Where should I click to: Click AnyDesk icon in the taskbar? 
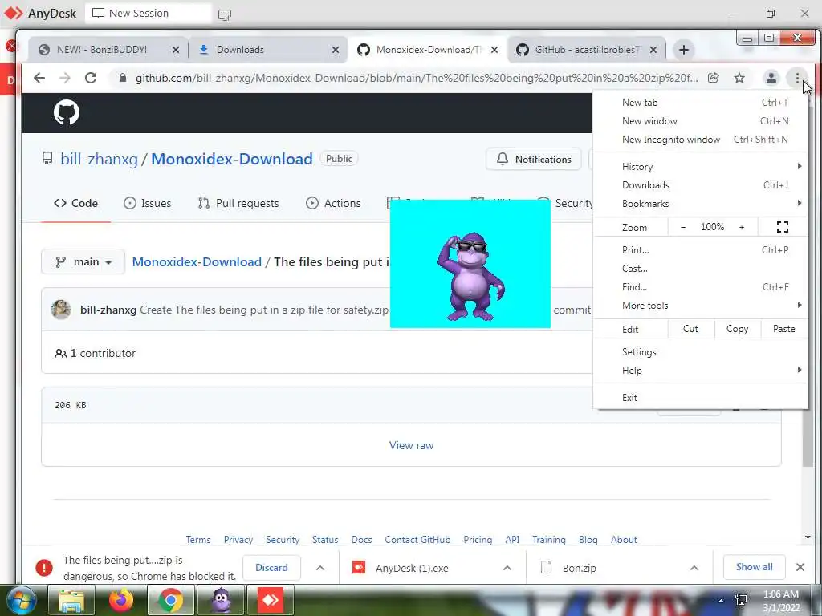tap(271, 601)
